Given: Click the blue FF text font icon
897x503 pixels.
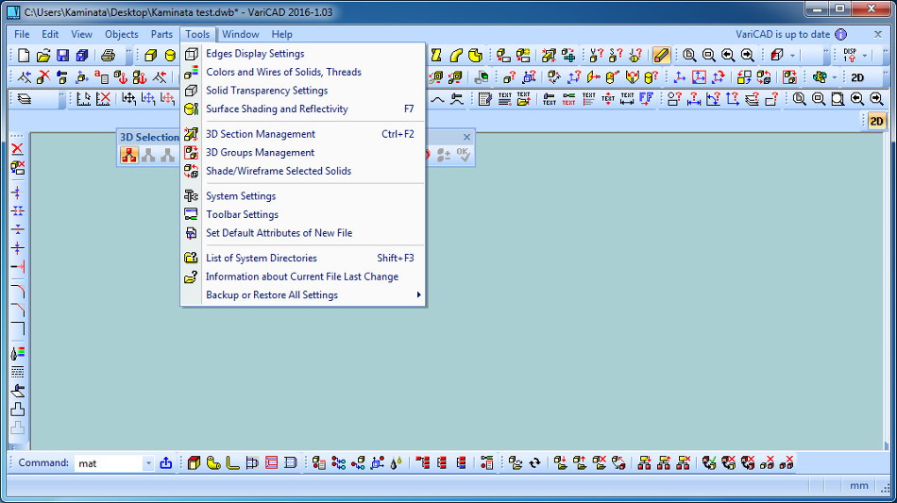Looking at the screenshot, I should click(647, 99).
